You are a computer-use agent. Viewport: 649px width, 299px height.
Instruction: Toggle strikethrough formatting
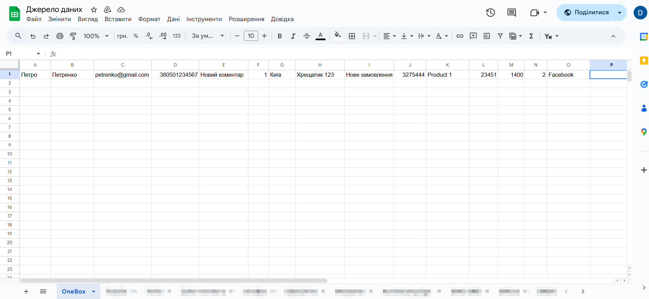coord(307,36)
